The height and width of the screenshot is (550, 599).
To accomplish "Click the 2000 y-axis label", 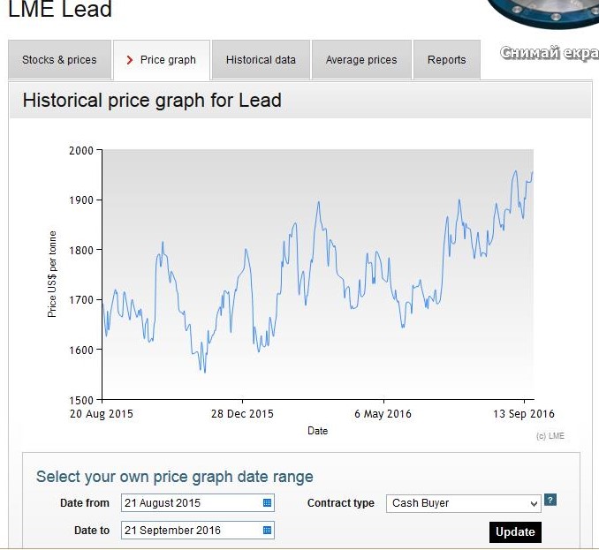I will point(81,150).
